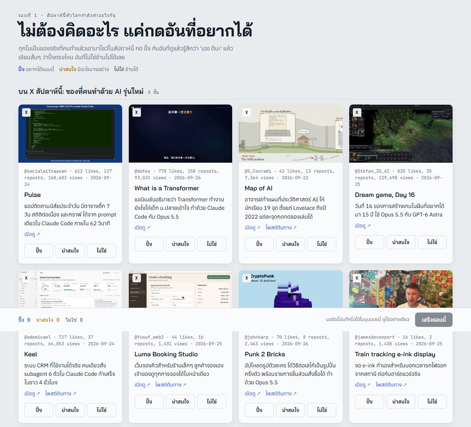Mark Luma Booking Studio as น่าสนใจ
This screenshot has height=427, width=471.
pyautogui.click(x=180, y=402)
